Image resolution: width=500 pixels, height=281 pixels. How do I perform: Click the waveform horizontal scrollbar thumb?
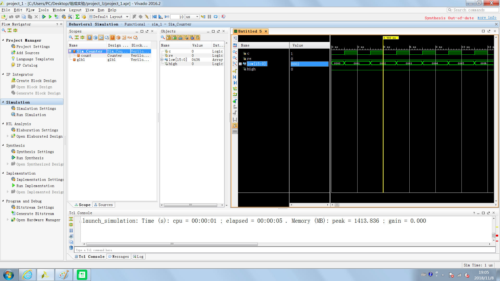pos(337,205)
